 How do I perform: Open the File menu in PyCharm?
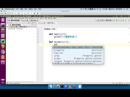pyautogui.click(x=8, y=18)
